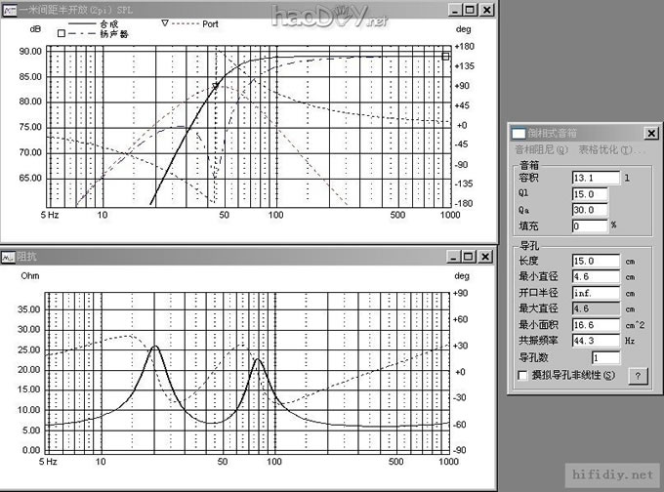Open the 音相阻尼 menu
Screen dimensions: 664x492
pos(541,149)
